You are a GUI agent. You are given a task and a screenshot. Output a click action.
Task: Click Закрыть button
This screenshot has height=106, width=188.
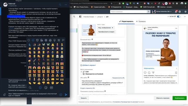pos(83,98)
